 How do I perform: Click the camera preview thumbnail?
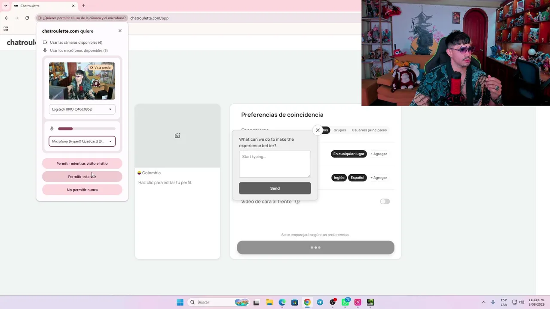pos(82,81)
